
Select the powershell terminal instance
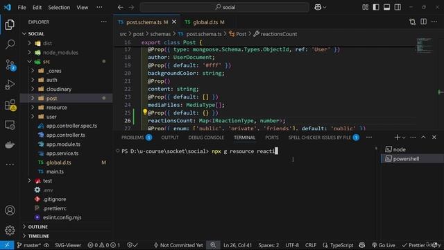(x=411, y=159)
